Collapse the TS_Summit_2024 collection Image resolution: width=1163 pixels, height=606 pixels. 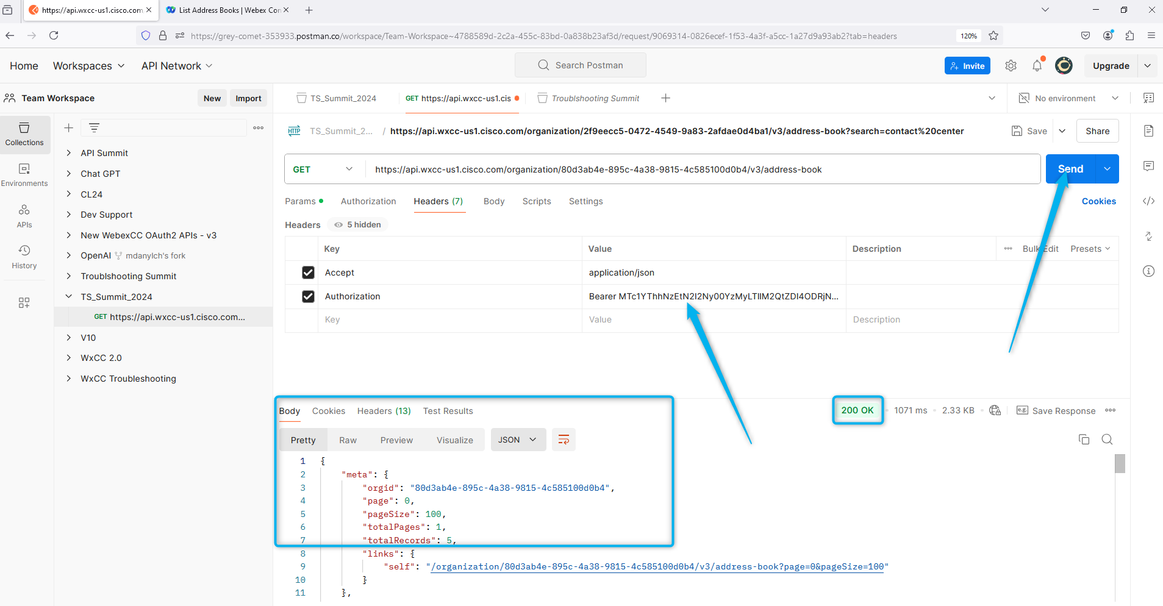click(x=69, y=297)
